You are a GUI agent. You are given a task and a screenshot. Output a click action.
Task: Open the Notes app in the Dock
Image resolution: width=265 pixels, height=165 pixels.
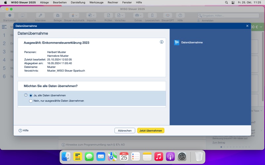[x=147, y=156]
